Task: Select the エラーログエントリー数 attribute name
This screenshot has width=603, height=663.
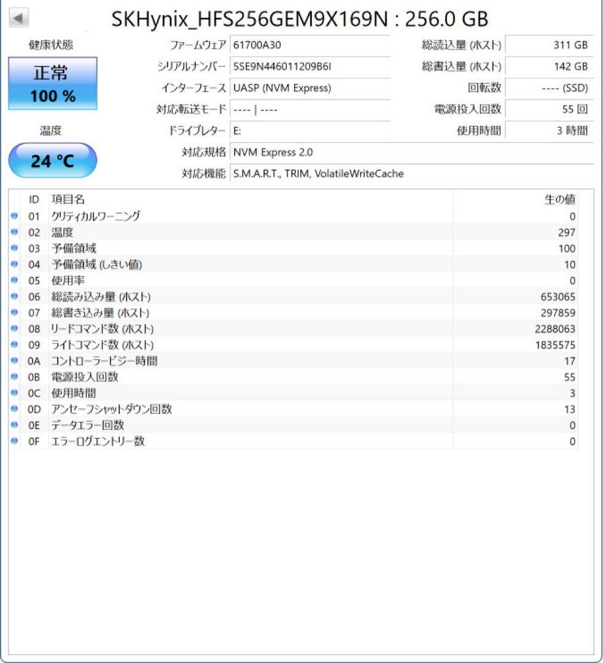Action: pos(98,441)
